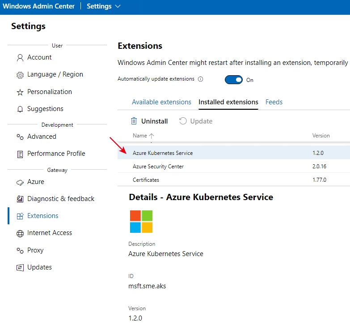Viewport: 350px width, 325px height.
Task: Turn off Automatically update extensions toggle
Action: click(233, 80)
